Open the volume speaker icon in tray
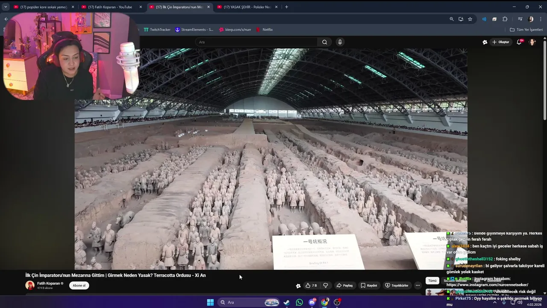The image size is (547, 308). point(520,302)
